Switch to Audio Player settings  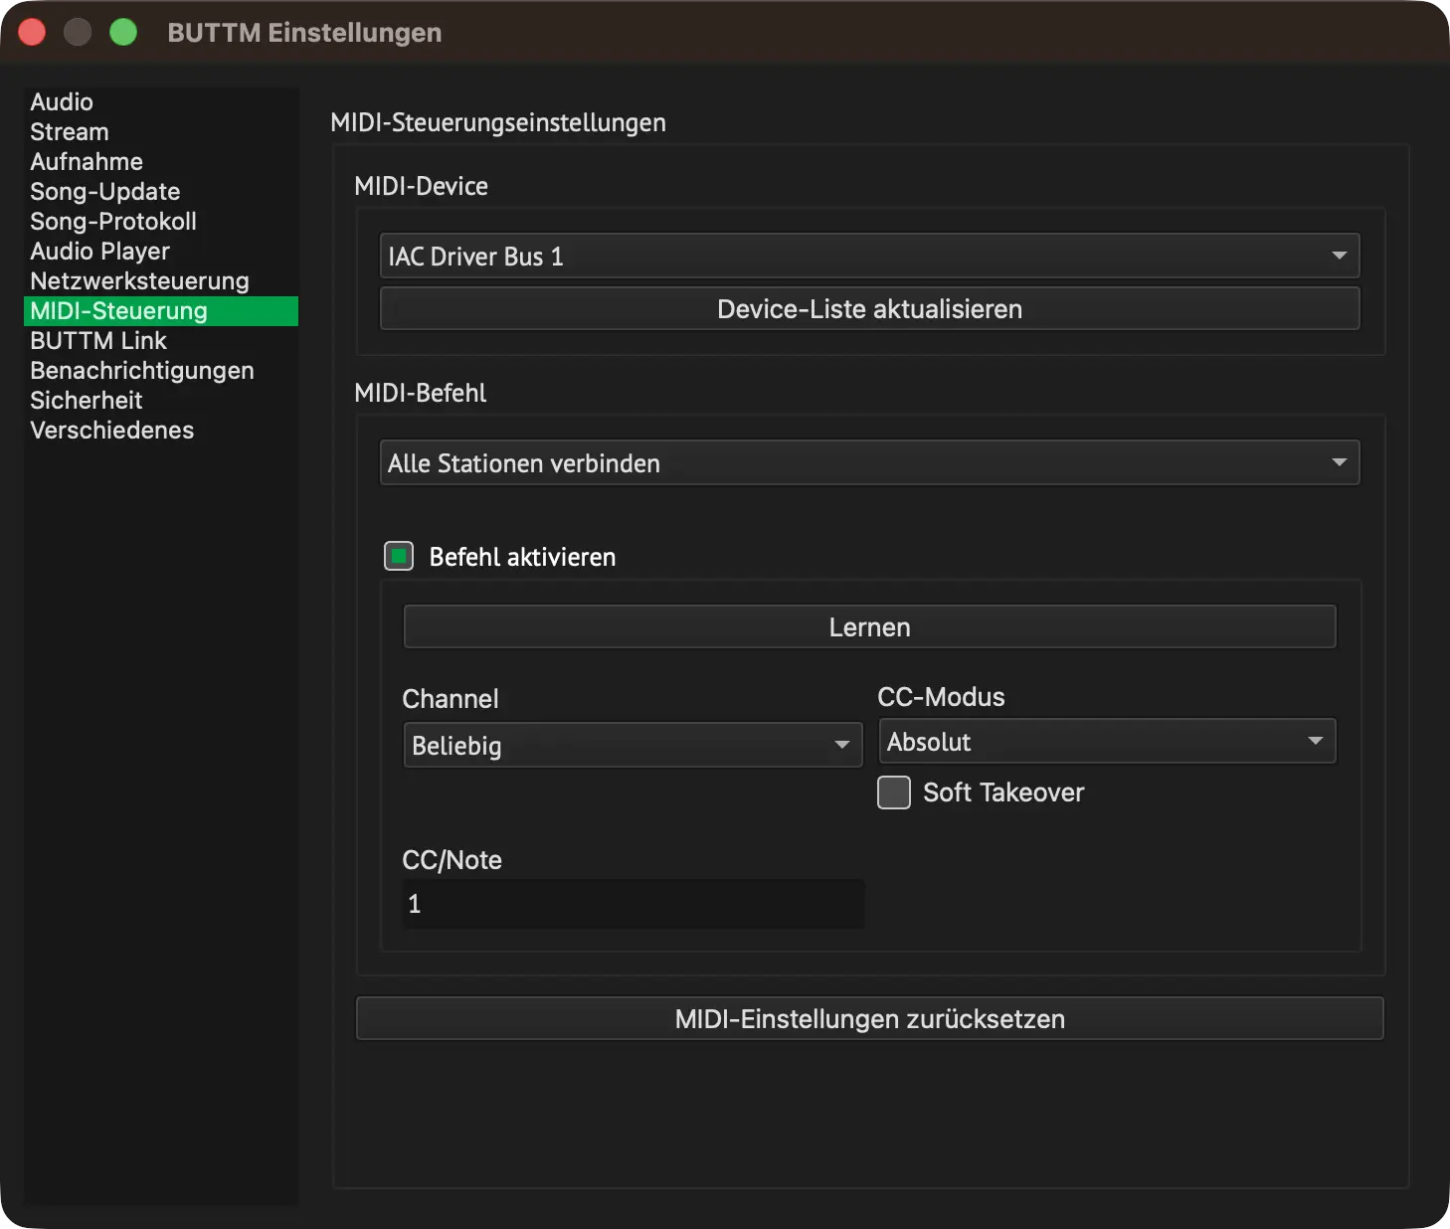click(x=160, y=252)
